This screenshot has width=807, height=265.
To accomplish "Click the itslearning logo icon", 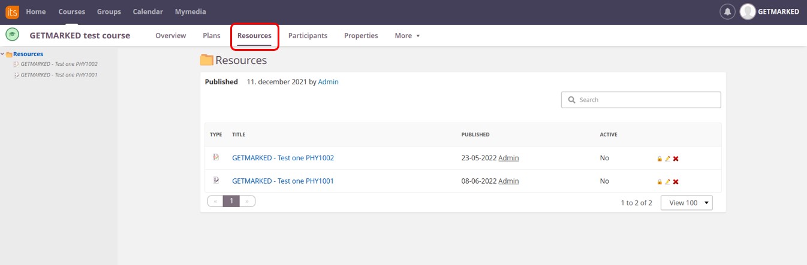I will 12,11.
